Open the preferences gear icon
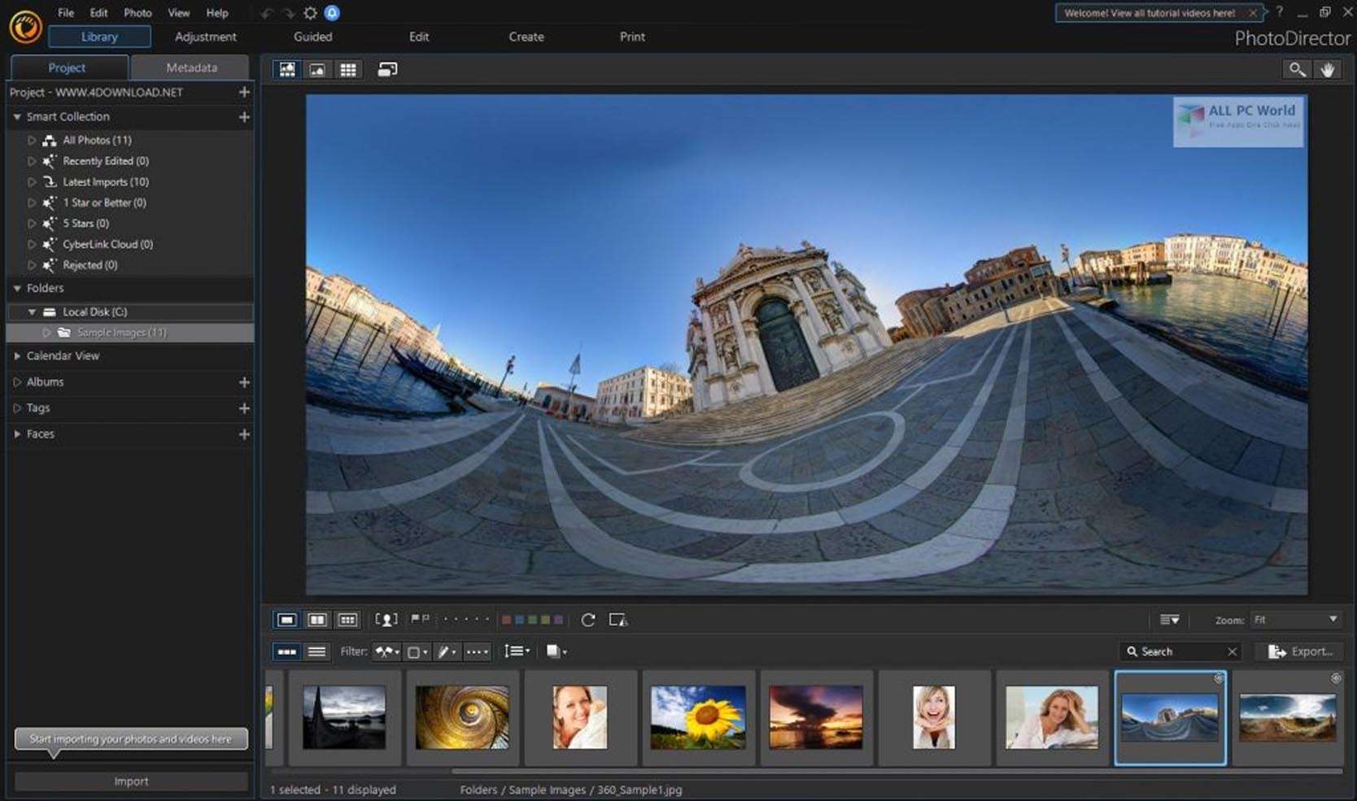 pos(310,13)
